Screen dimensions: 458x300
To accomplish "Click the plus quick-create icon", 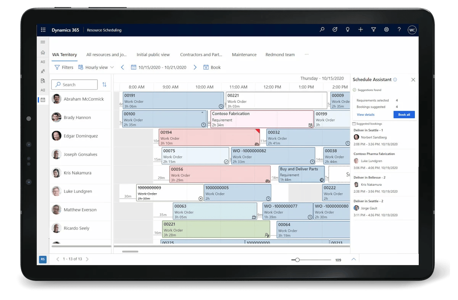I will point(361,29).
